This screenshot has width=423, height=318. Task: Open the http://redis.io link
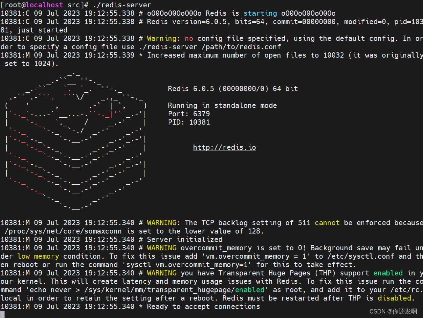[224, 147]
